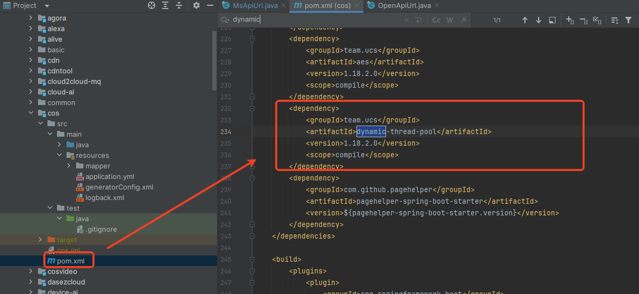Jump to next search occurrence arrow
The width and height of the screenshot is (639, 294).
click(539, 20)
